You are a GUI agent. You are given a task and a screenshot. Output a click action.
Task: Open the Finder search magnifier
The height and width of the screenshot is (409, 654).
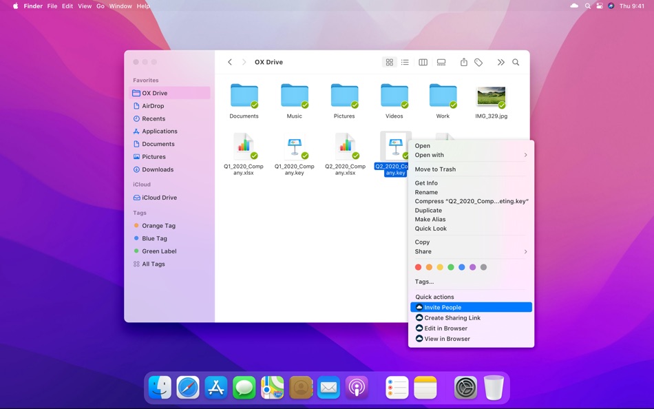pos(516,63)
